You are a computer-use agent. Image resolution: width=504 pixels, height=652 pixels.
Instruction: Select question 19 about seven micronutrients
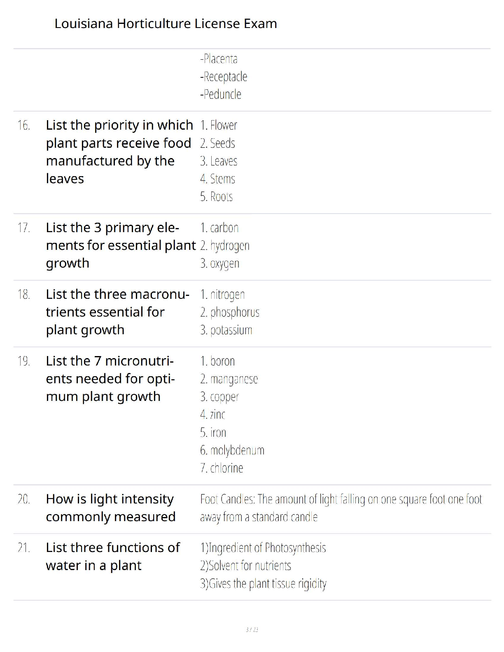click(110, 379)
